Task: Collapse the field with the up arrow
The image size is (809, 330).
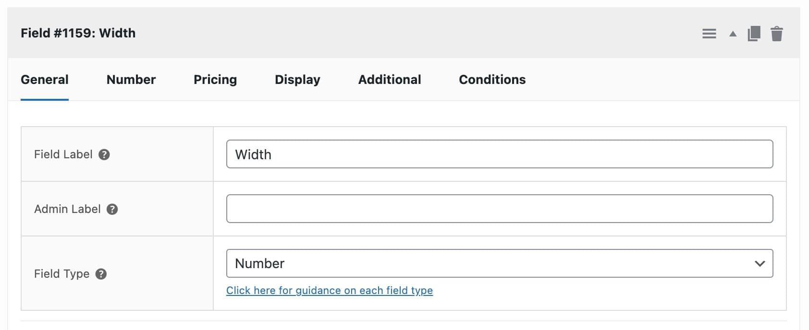Action: coord(732,34)
